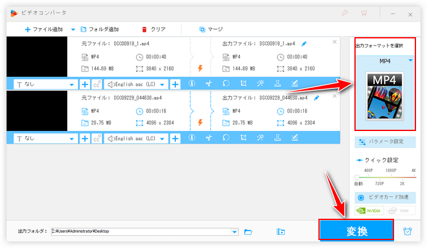Image resolution: width=427 pixels, height=248 pixels.
Task: Click alarm clock scheduler icon
Action: [x=407, y=232]
